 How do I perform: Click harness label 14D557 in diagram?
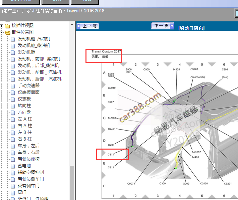pyautogui.click(x=196, y=152)
